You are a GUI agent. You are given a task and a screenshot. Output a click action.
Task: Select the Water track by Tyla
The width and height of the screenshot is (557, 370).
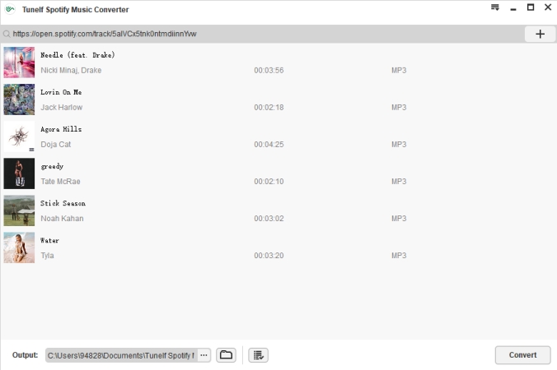49,240
